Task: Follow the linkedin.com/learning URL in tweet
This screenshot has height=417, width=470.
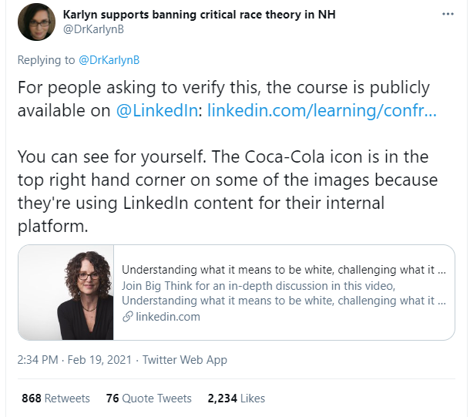Action: click(322, 110)
